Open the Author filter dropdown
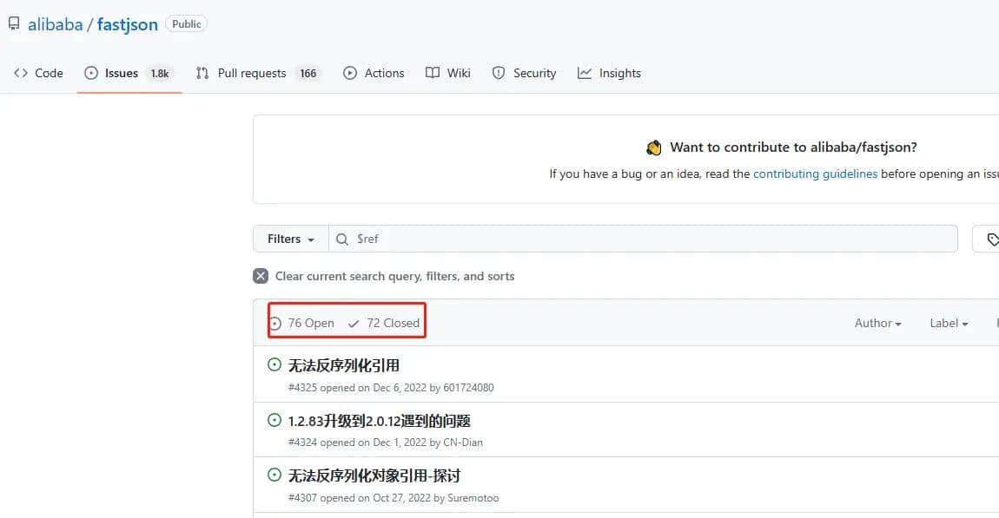 click(x=877, y=322)
